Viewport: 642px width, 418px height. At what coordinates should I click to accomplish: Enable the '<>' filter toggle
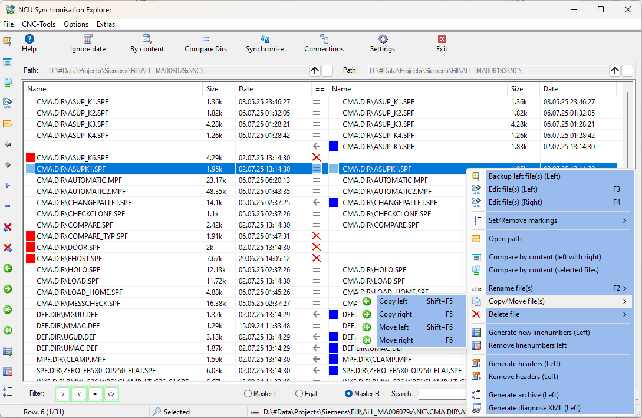pyautogui.click(x=111, y=393)
